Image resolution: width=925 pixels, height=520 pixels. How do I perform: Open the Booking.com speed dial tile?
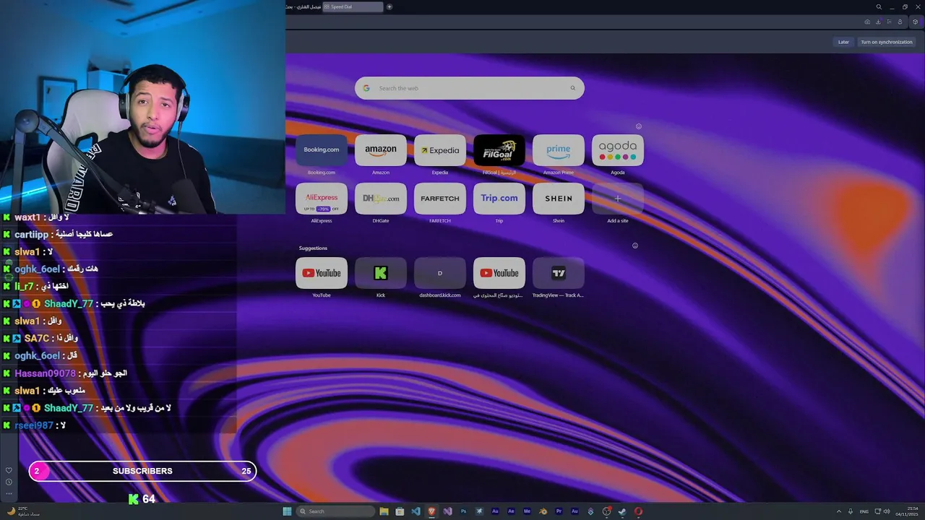(x=322, y=149)
